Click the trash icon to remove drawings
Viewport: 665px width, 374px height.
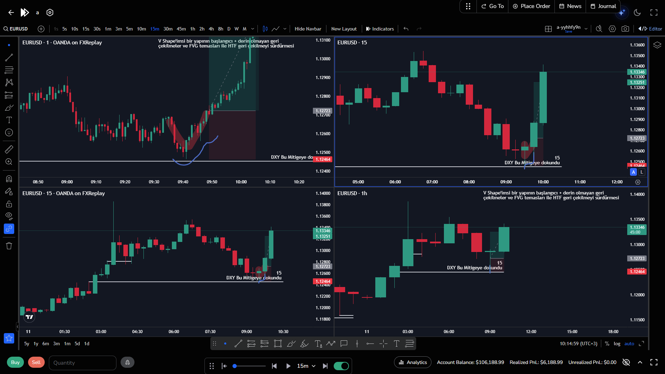coord(9,246)
